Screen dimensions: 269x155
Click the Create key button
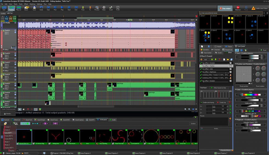point(222,102)
